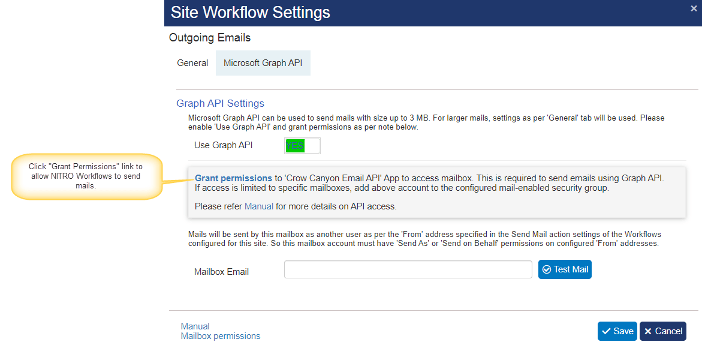This screenshot has width=702, height=351.
Task: Click the Graph API Settings heading
Action: [x=220, y=103]
